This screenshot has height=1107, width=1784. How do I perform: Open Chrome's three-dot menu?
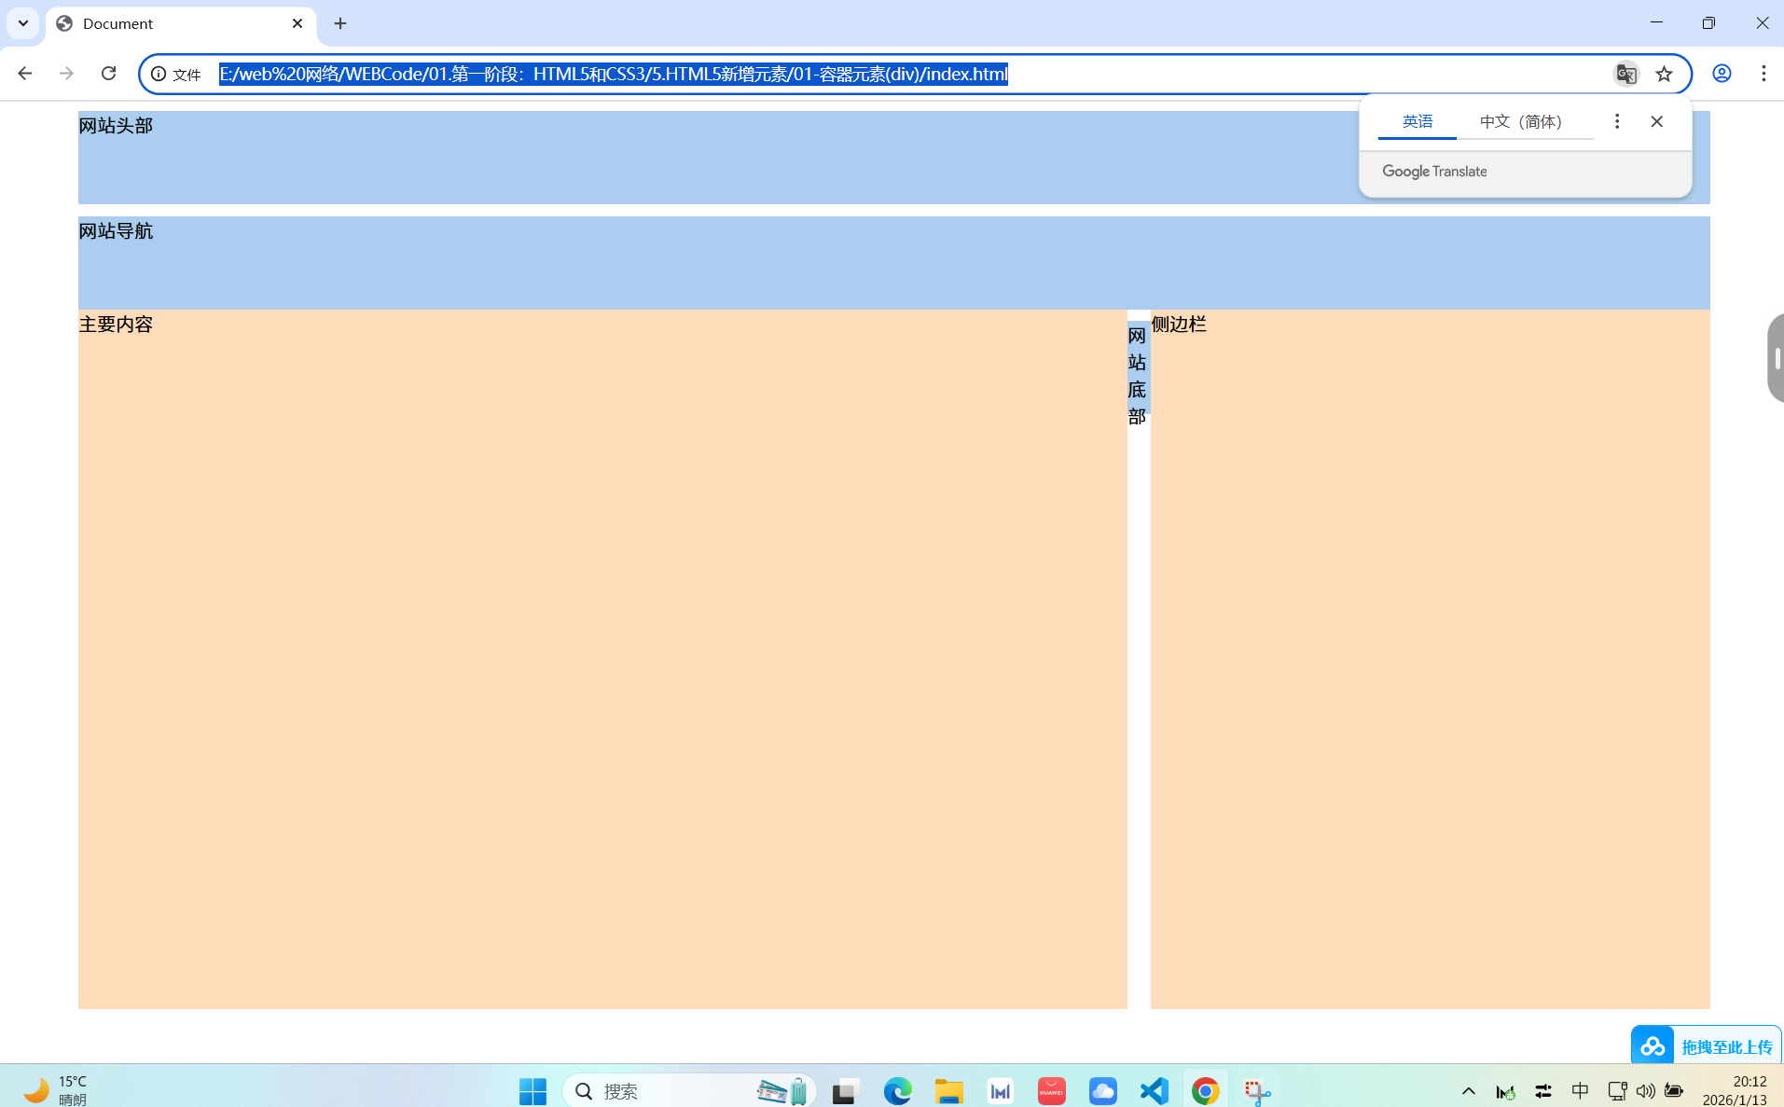pyautogui.click(x=1763, y=74)
